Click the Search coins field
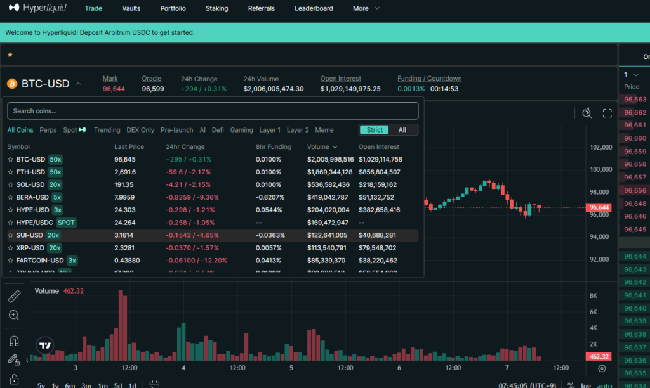Screen dimensions: 650x388 [x=213, y=111]
